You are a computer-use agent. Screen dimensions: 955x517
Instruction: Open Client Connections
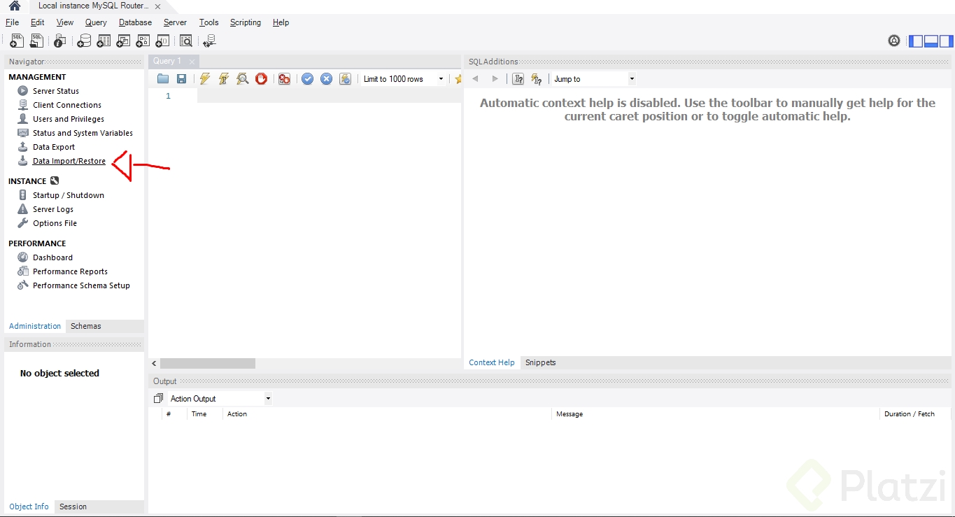click(67, 105)
